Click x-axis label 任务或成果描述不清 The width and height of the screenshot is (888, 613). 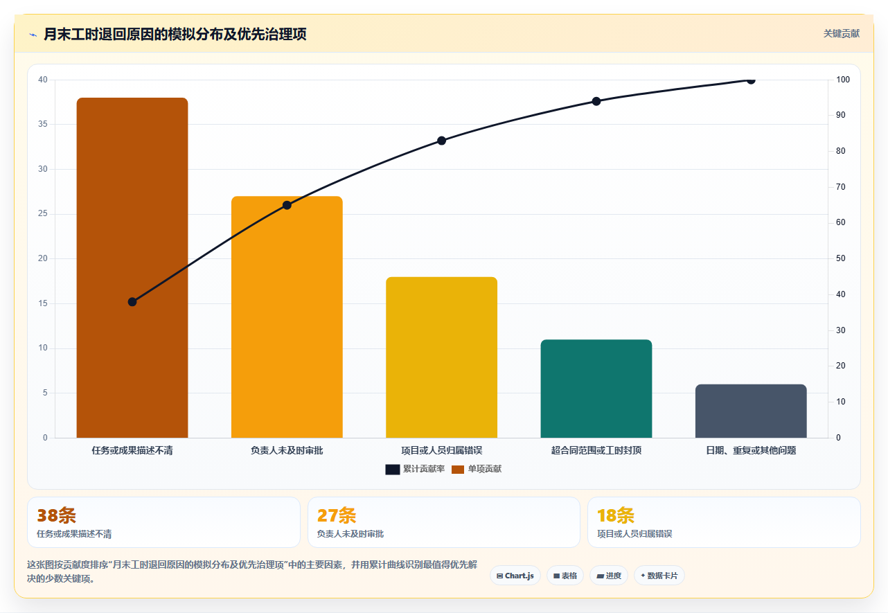(132, 450)
